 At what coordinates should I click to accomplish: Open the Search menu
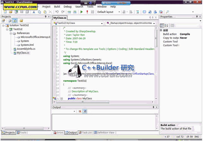click(x=79, y=7)
